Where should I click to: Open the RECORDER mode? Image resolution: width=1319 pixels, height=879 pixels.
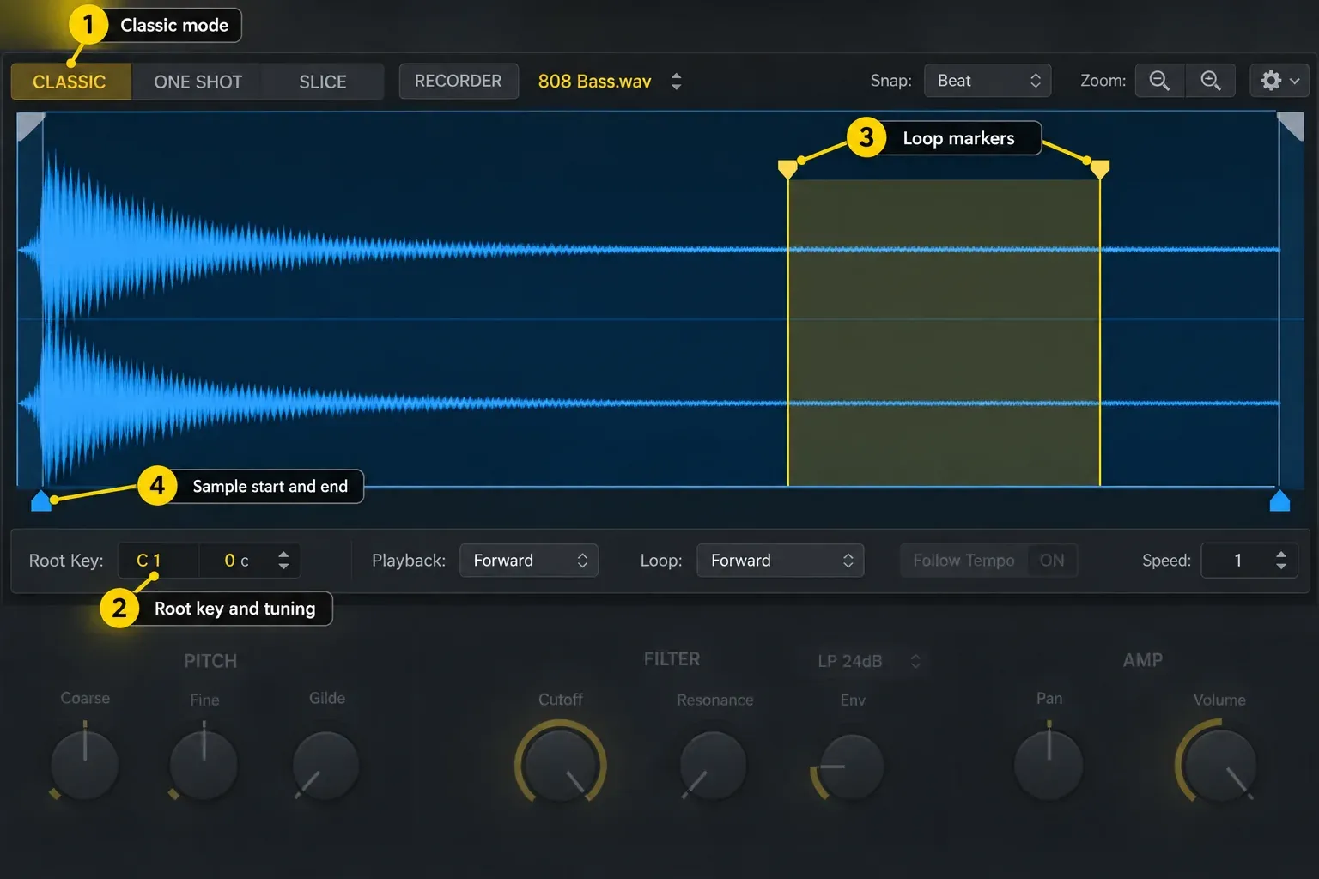tap(459, 81)
